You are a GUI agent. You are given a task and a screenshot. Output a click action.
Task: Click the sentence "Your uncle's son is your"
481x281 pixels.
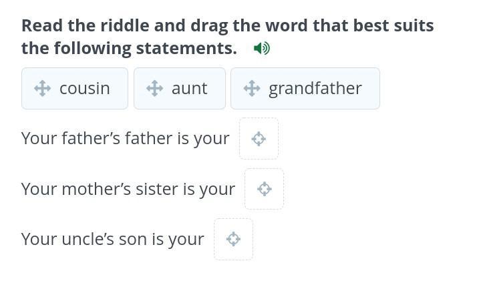click(x=112, y=239)
